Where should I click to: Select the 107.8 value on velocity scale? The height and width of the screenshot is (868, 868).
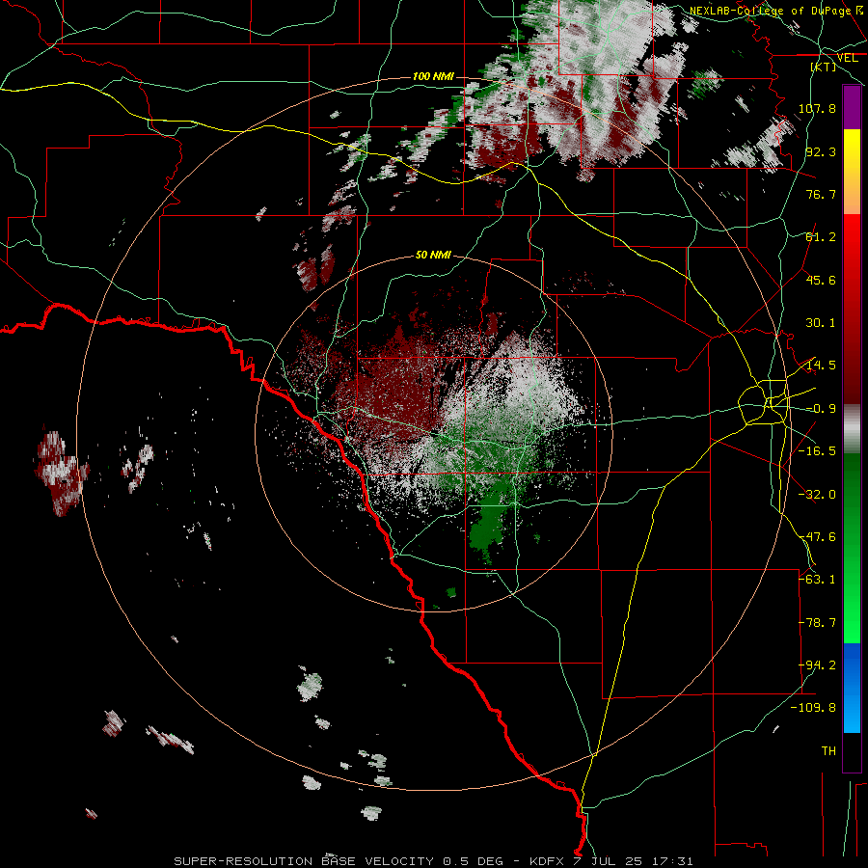click(x=817, y=108)
